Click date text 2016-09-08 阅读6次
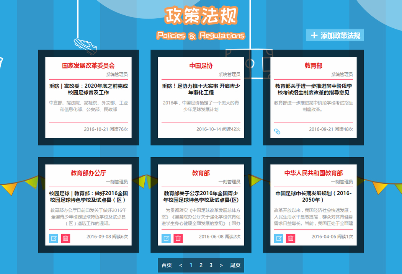 point(107,236)
